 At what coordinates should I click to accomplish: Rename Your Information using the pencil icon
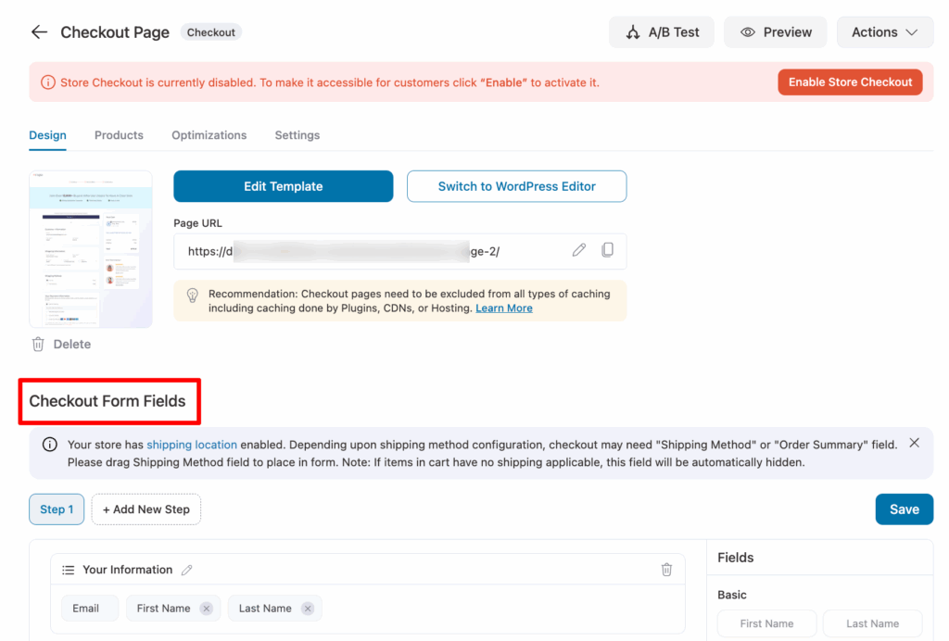coord(186,570)
